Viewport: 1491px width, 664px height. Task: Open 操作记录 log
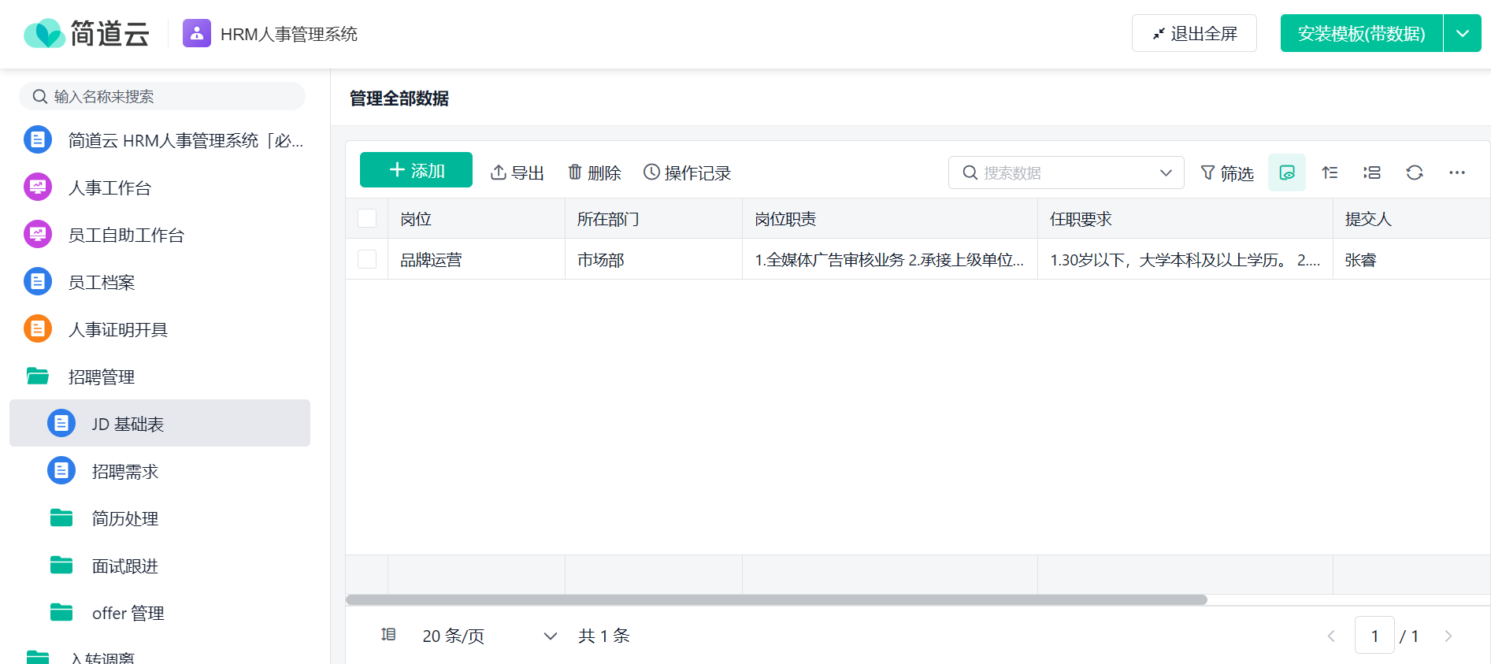coord(688,172)
